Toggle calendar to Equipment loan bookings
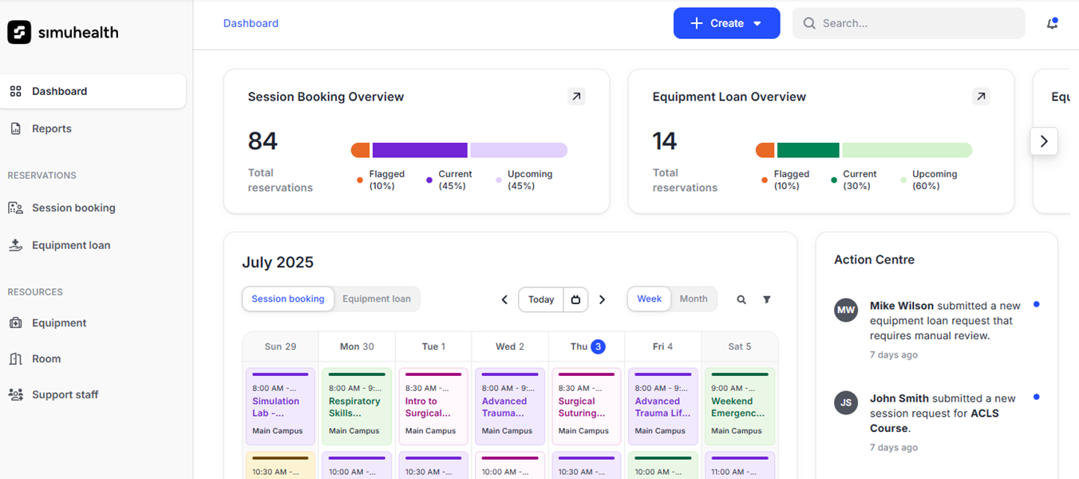The image size is (1079, 479). tap(377, 299)
